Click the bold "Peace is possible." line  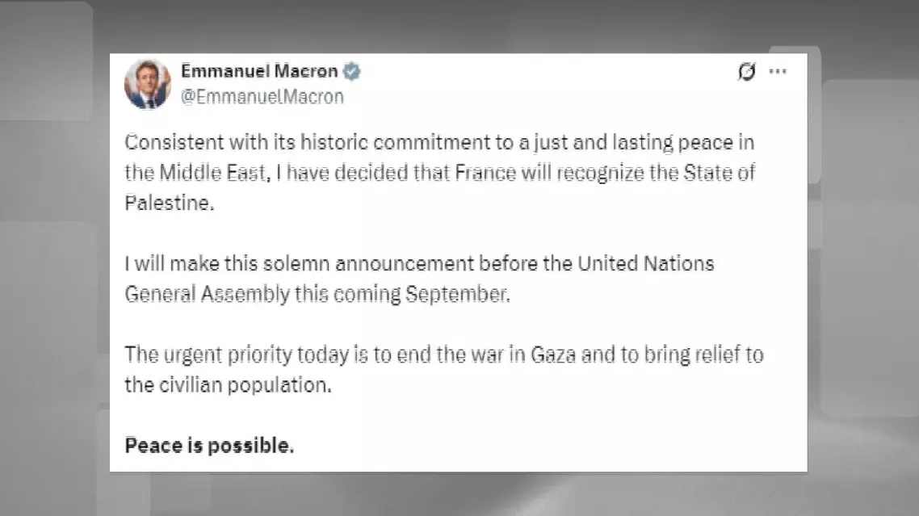click(x=209, y=446)
